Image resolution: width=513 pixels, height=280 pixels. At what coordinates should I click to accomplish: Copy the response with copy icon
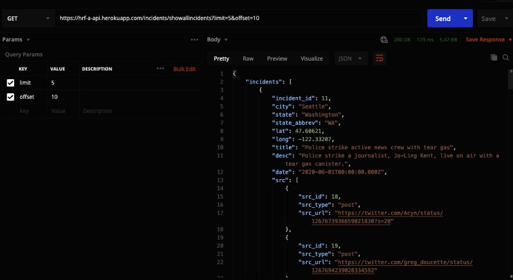493,58
